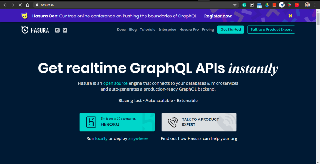Follow the Register now link
Image resolution: width=320 pixels, height=164 pixels.
click(x=218, y=16)
